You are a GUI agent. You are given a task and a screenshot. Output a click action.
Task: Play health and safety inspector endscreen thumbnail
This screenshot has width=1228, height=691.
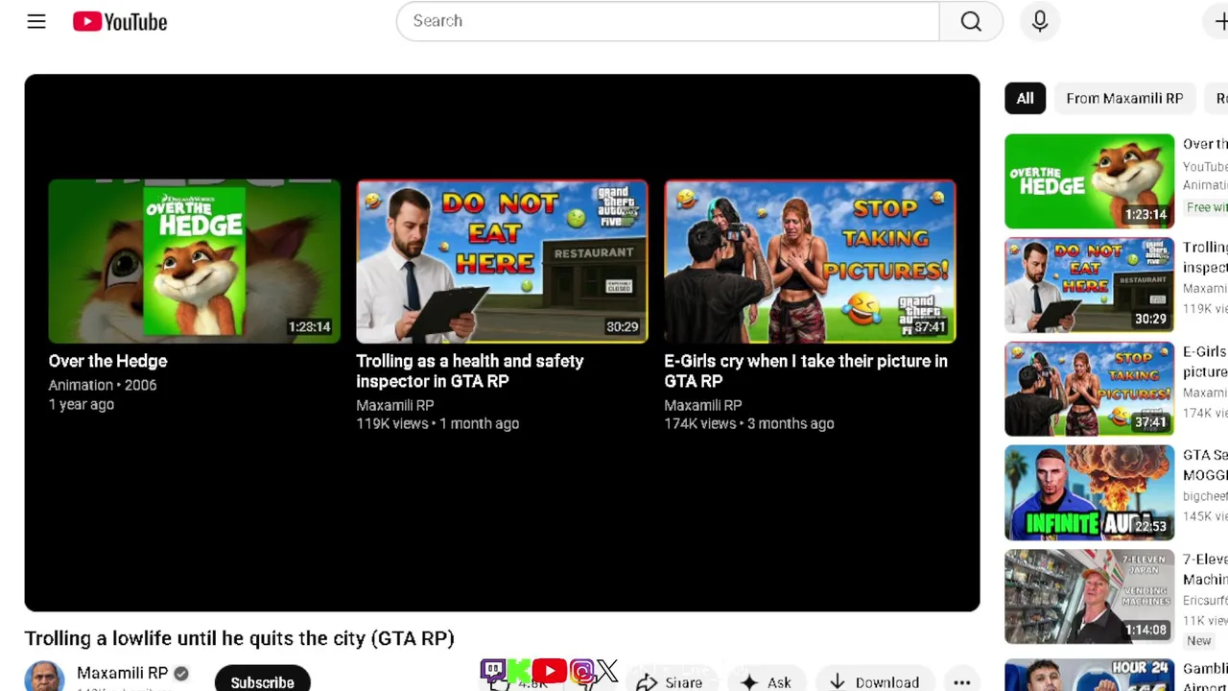click(x=502, y=261)
